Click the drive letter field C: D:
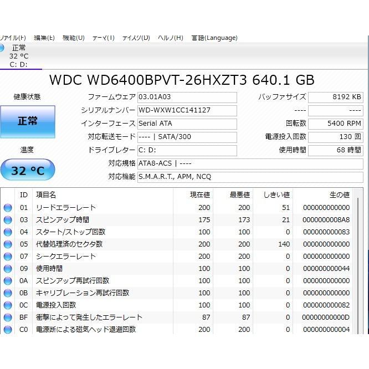 coord(187,150)
